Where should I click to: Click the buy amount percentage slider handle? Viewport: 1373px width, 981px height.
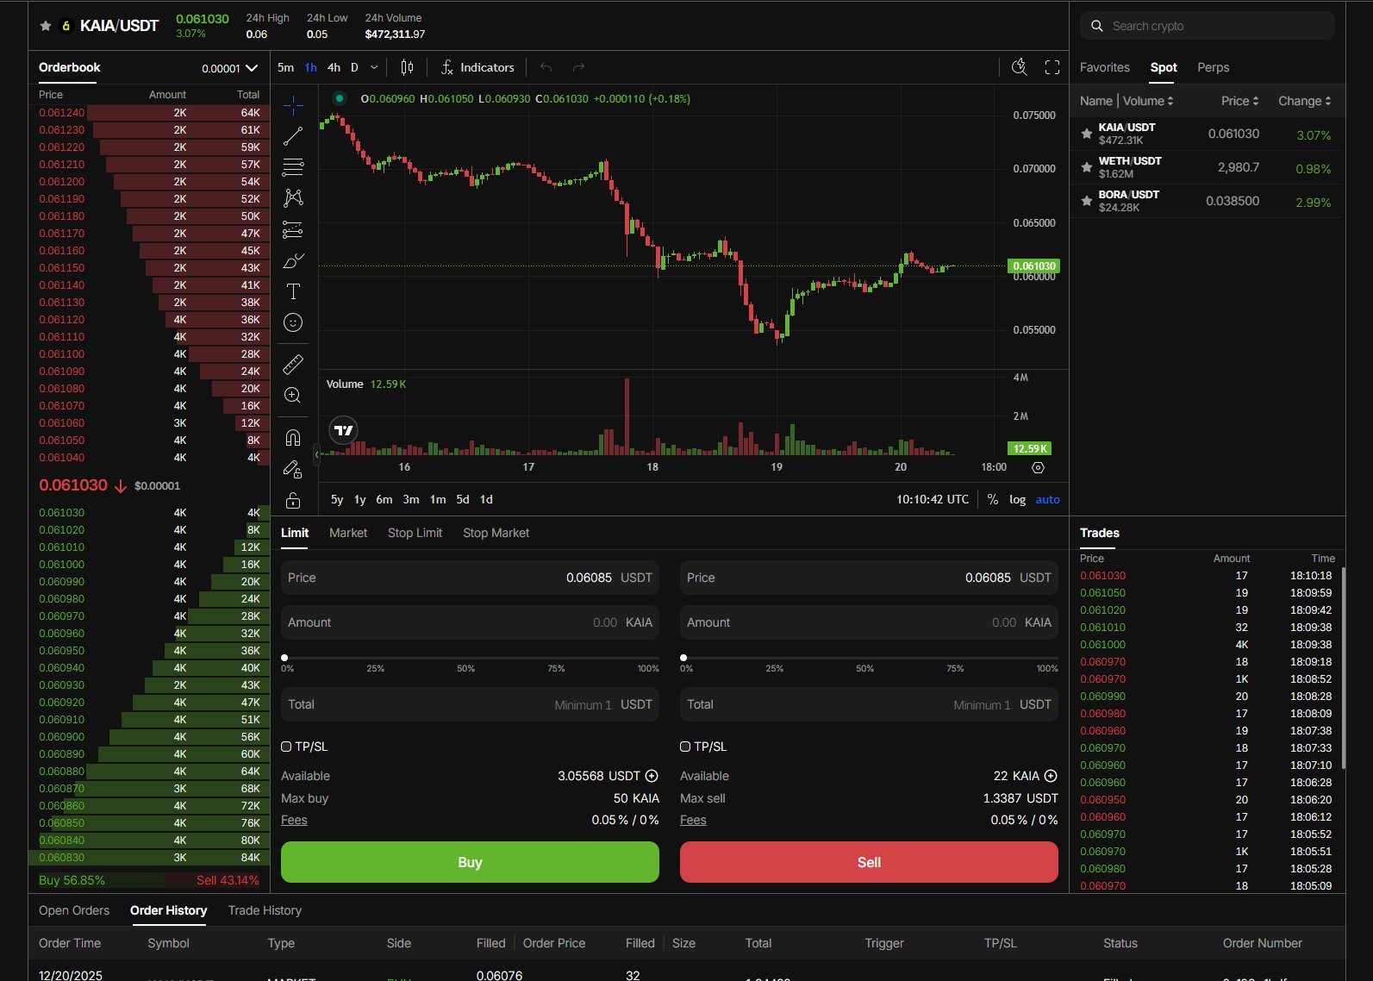tap(284, 658)
